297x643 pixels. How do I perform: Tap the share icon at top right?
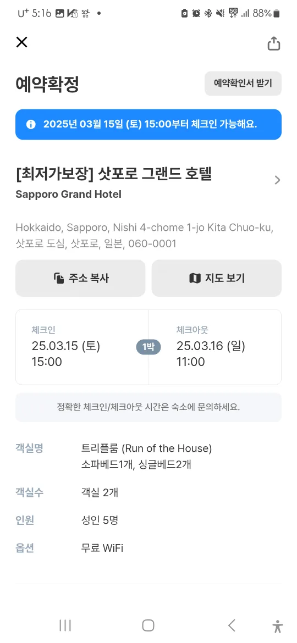pyautogui.click(x=273, y=43)
